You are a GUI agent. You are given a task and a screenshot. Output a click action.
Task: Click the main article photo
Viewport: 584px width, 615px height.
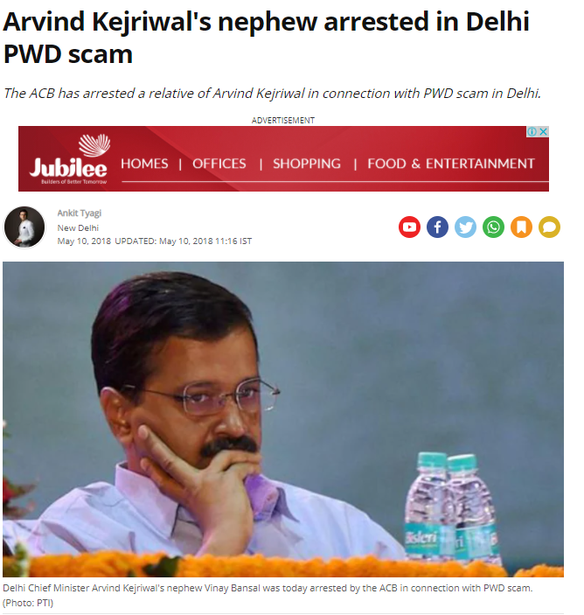pos(283,419)
